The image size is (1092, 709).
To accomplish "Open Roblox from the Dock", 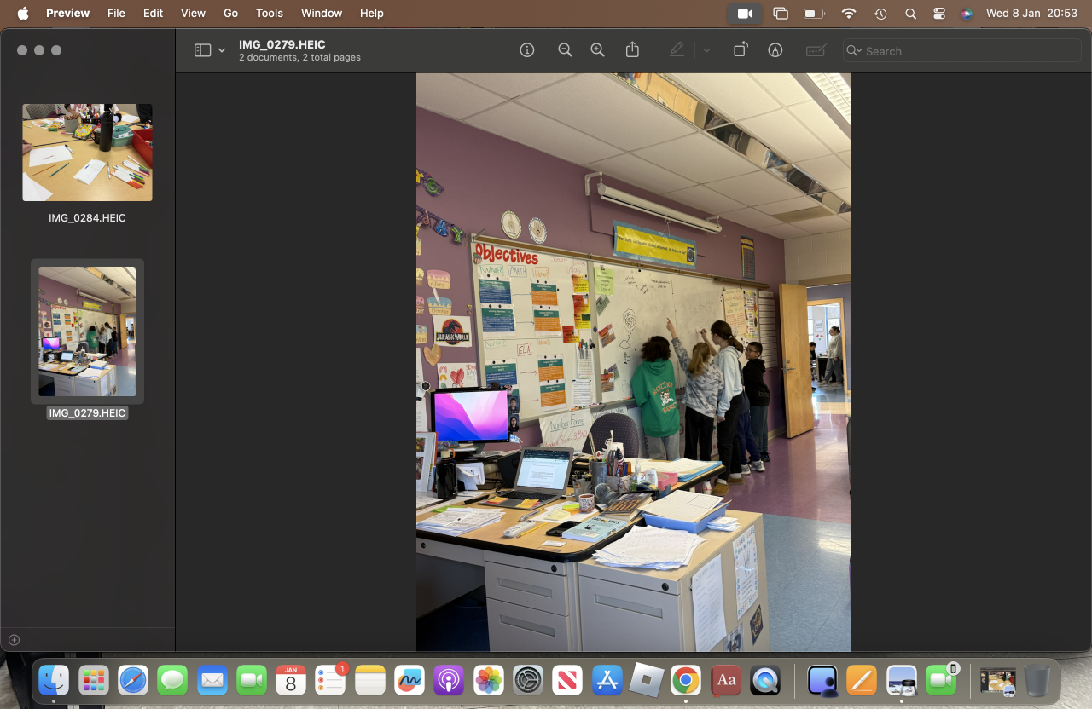I will 647,680.
